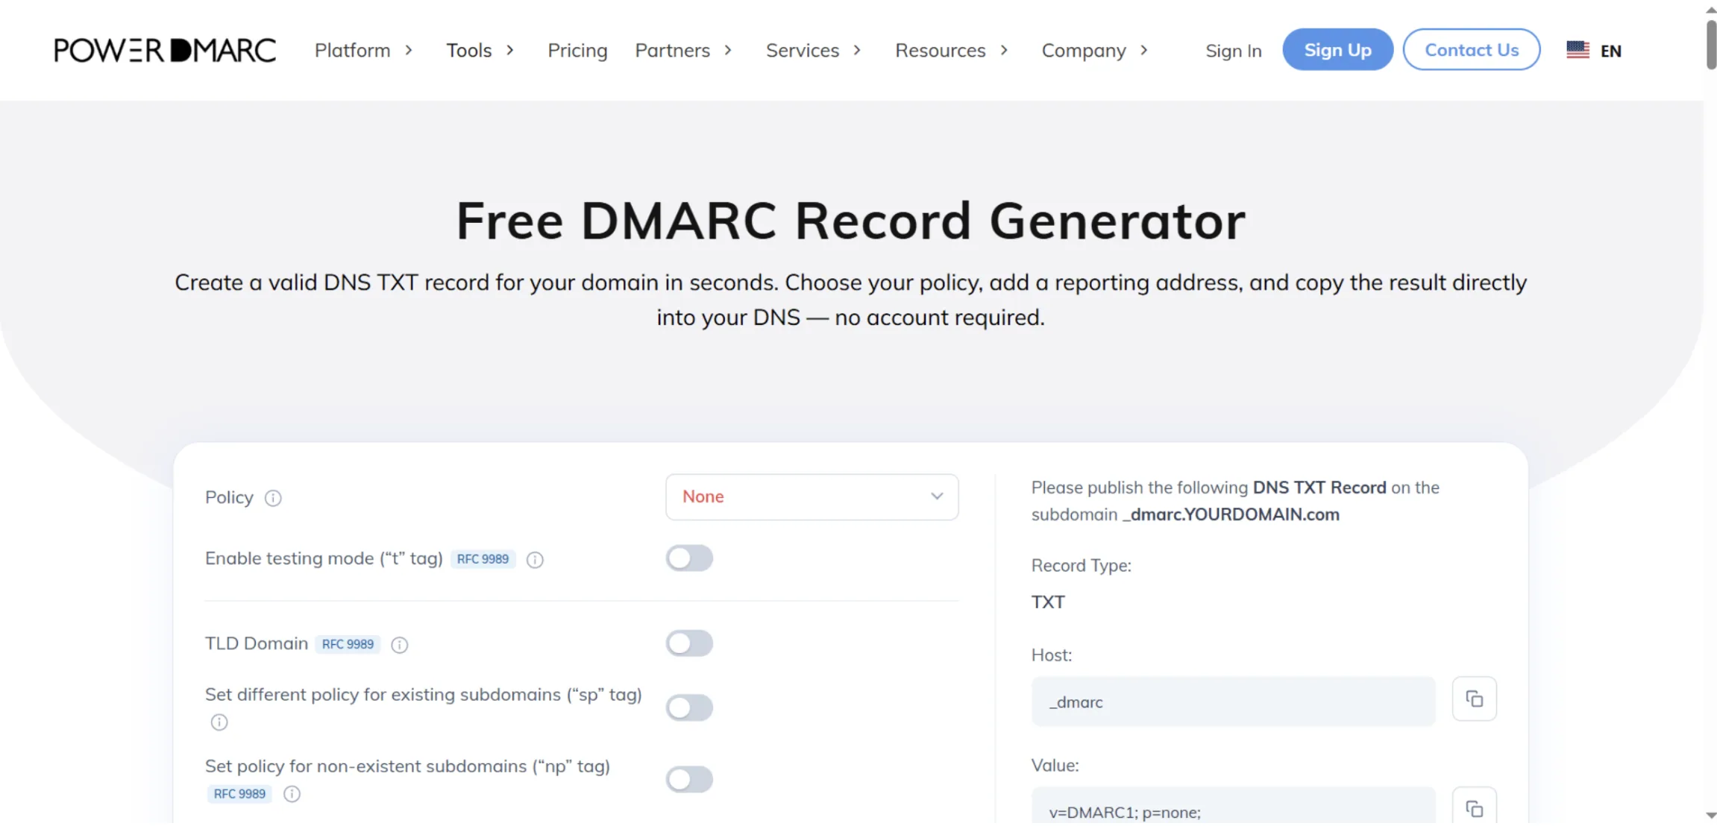Expand the Partners menu chevron
The width and height of the screenshot is (1717, 826).
[728, 51]
